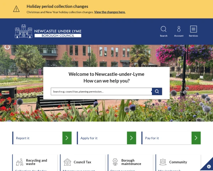Screen dimensions: 213x171
Task: Click the green arrow beside Apply for it
Action: click(131, 138)
